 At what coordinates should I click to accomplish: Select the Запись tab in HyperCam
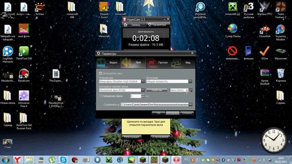[x=134, y=25]
